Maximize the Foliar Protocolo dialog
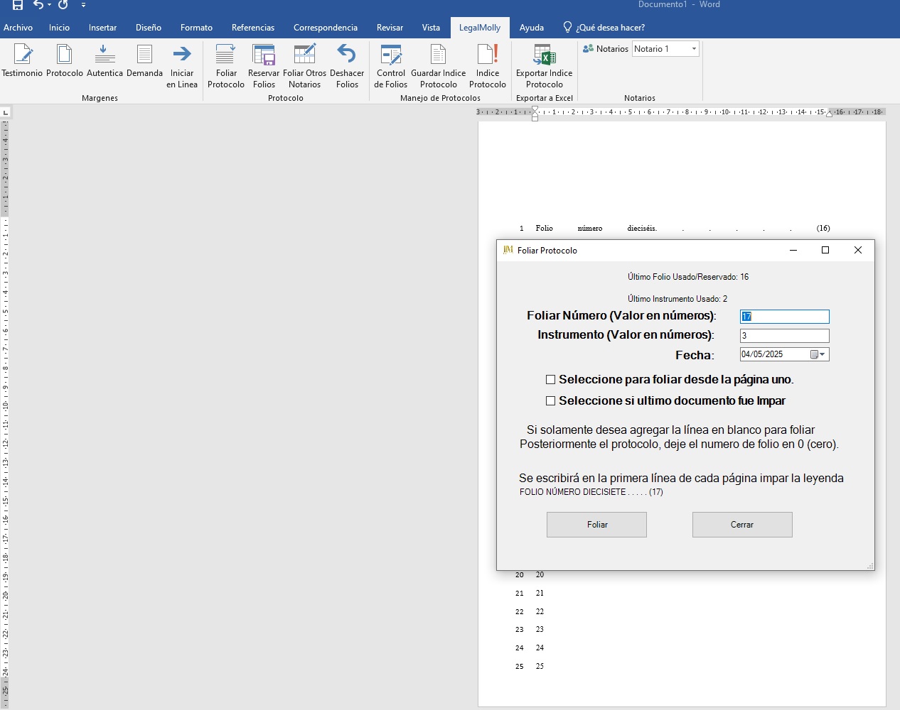Screen dimensions: 900x710 825,250
